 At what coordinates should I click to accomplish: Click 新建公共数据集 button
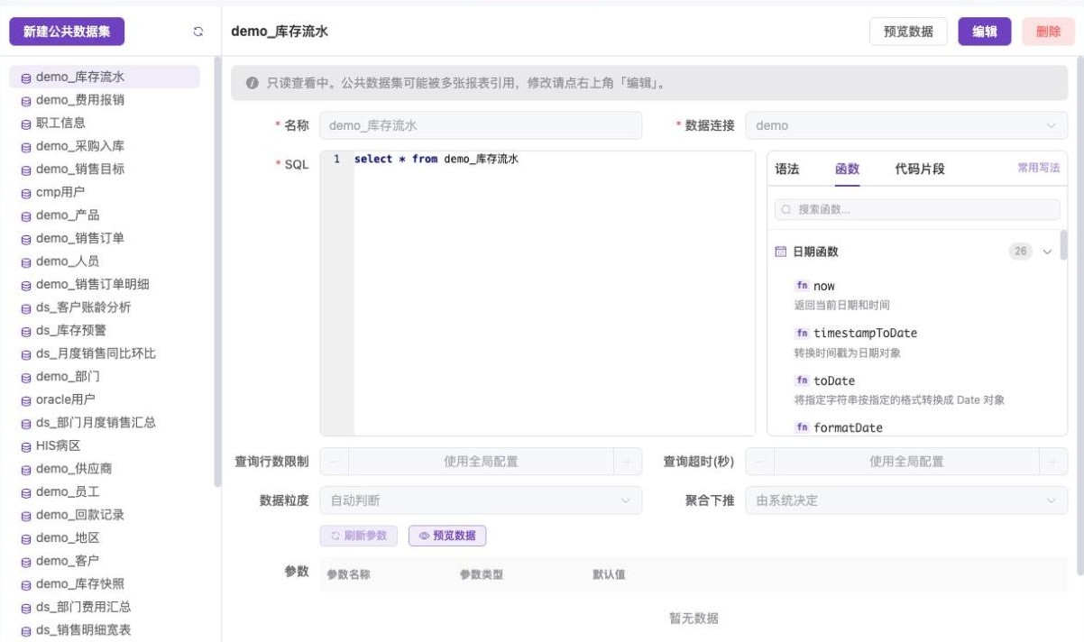pyautogui.click(x=67, y=32)
